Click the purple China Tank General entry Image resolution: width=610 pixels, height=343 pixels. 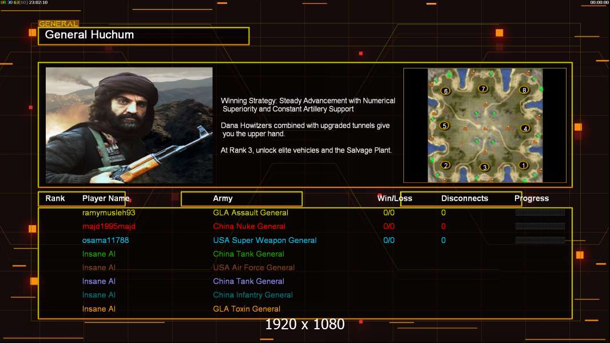pyautogui.click(x=248, y=281)
